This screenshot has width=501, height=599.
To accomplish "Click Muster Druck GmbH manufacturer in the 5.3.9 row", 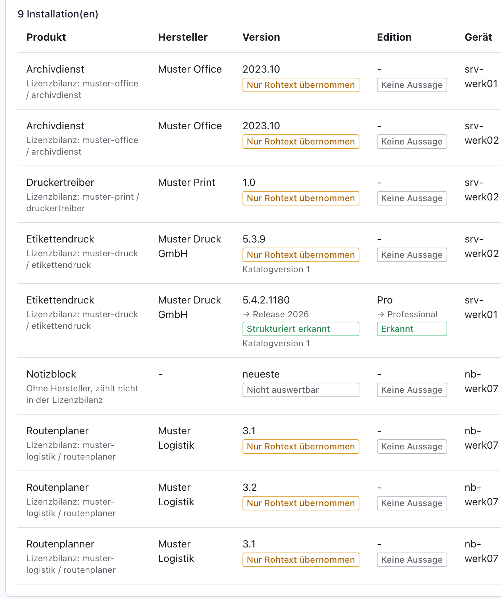I will click(190, 246).
